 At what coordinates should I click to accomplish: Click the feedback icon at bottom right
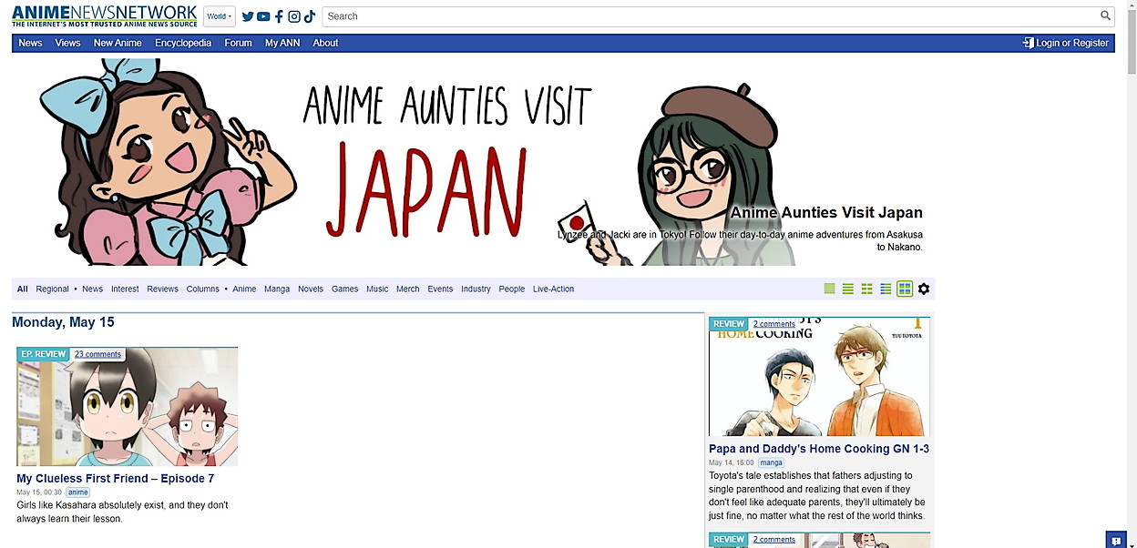(x=1116, y=541)
